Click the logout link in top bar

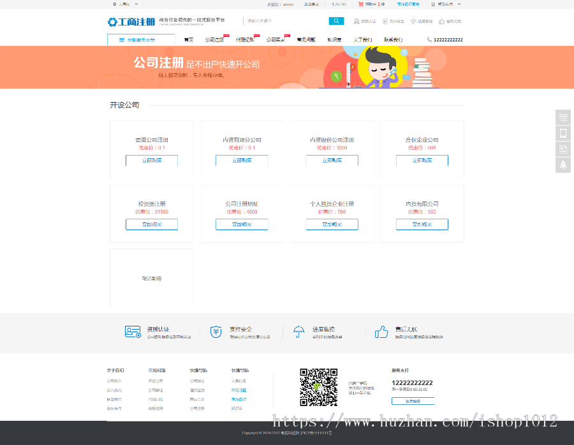[x=311, y=4]
